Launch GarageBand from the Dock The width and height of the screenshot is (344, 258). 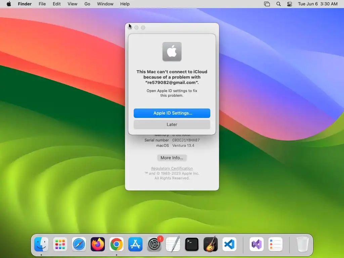click(211, 244)
